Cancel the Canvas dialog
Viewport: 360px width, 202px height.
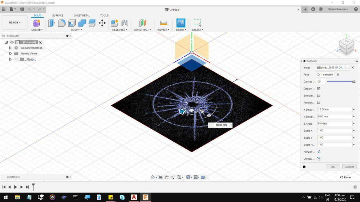tap(349, 167)
